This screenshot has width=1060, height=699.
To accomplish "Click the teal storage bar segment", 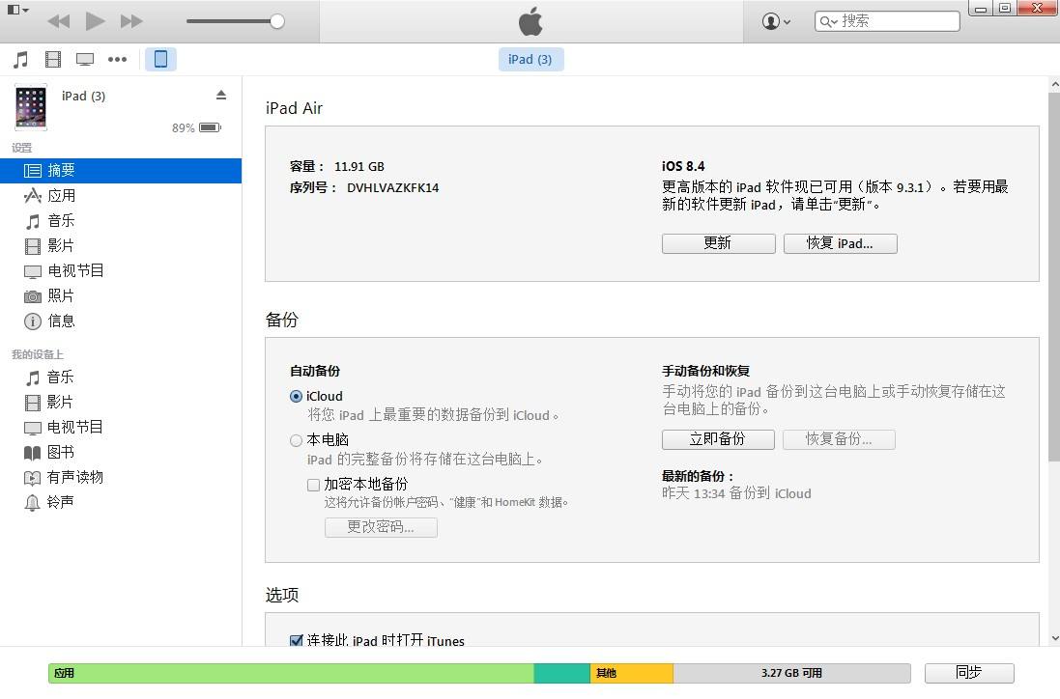I will tap(561, 673).
